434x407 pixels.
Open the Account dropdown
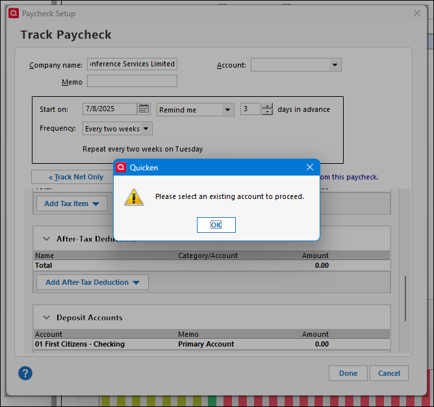[335, 65]
